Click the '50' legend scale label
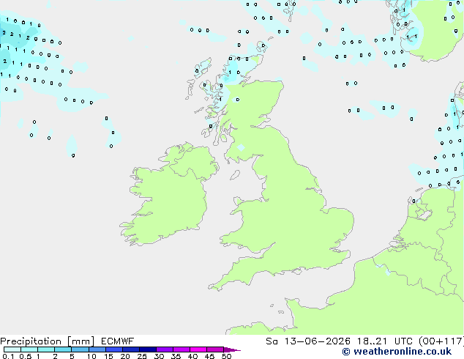The image size is (464, 359). 227,356
